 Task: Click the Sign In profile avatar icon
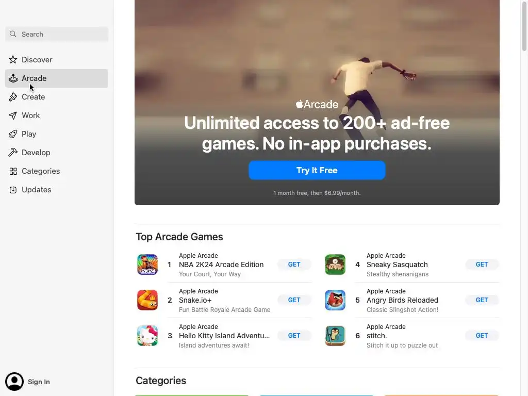(14, 382)
